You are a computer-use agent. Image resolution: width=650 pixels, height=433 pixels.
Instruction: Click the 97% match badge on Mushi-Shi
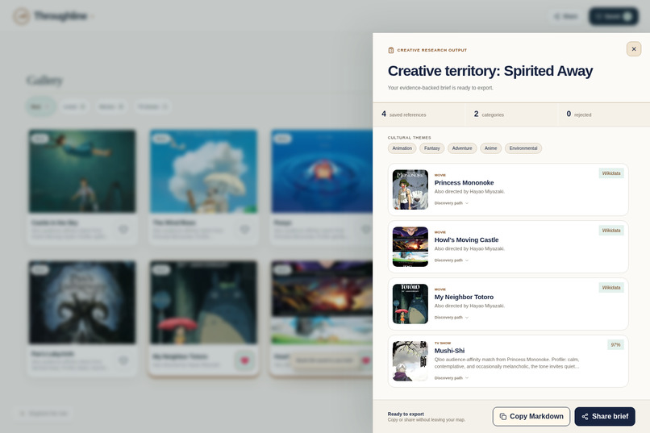(615, 345)
